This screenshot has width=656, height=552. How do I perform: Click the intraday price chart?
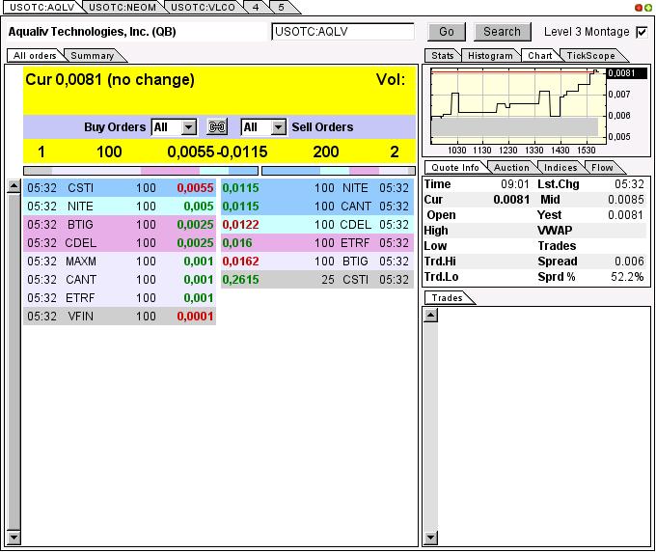point(518,106)
